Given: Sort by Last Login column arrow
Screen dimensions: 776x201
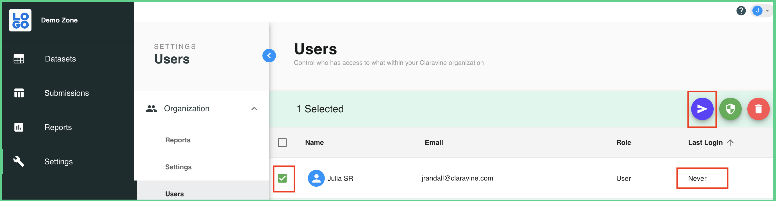Looking at the screenshot, I should 730,143.
